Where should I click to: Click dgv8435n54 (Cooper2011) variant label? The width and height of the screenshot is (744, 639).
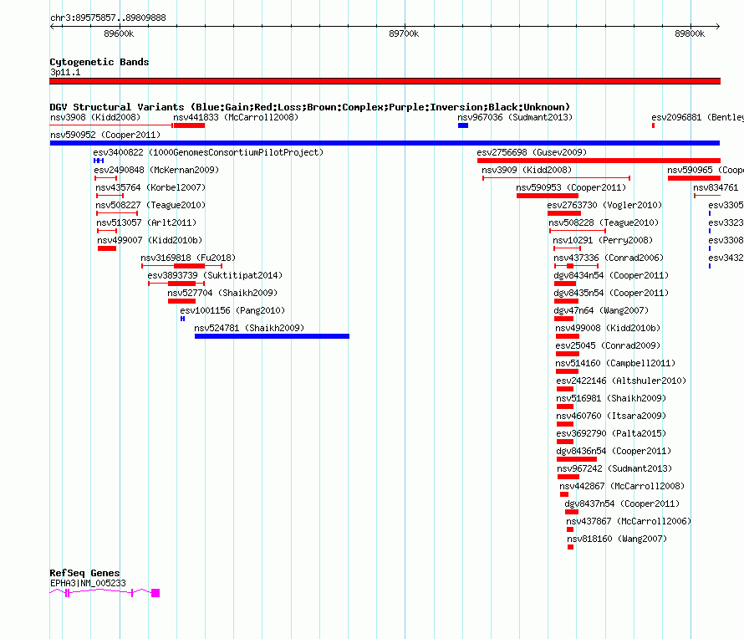point(611,293)
